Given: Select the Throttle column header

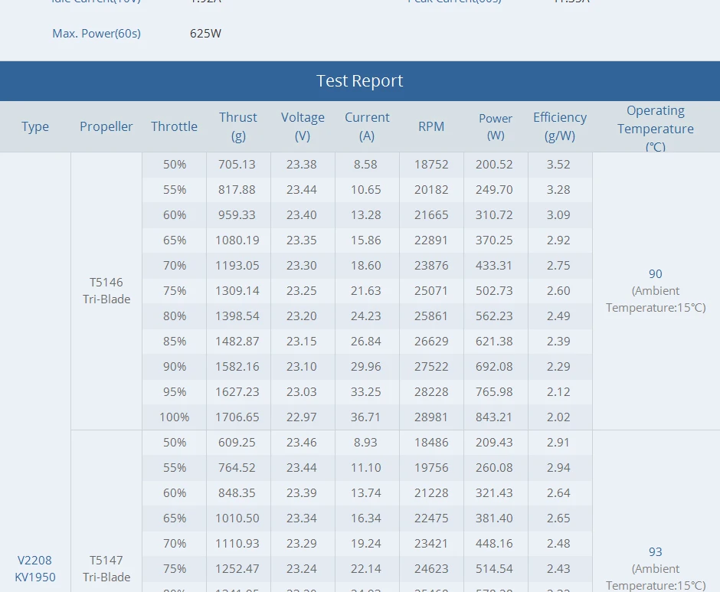Looking at the screenshot, I should 174,126.
